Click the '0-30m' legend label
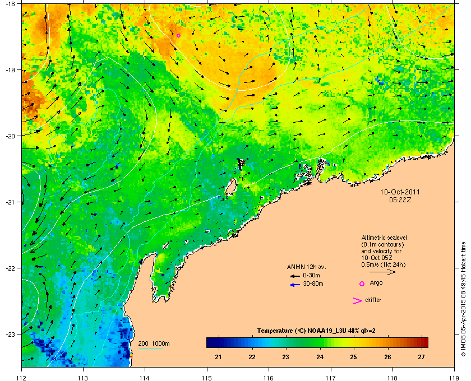 tap(311, 275)
